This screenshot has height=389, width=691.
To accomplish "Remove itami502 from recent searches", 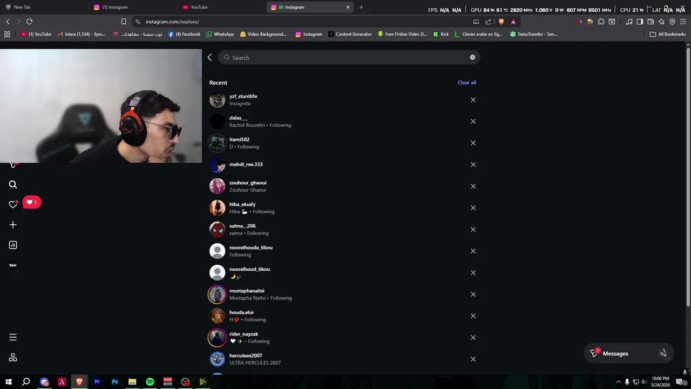I will [473, 143].
